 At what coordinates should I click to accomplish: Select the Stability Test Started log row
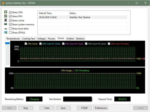click(83, 17)
